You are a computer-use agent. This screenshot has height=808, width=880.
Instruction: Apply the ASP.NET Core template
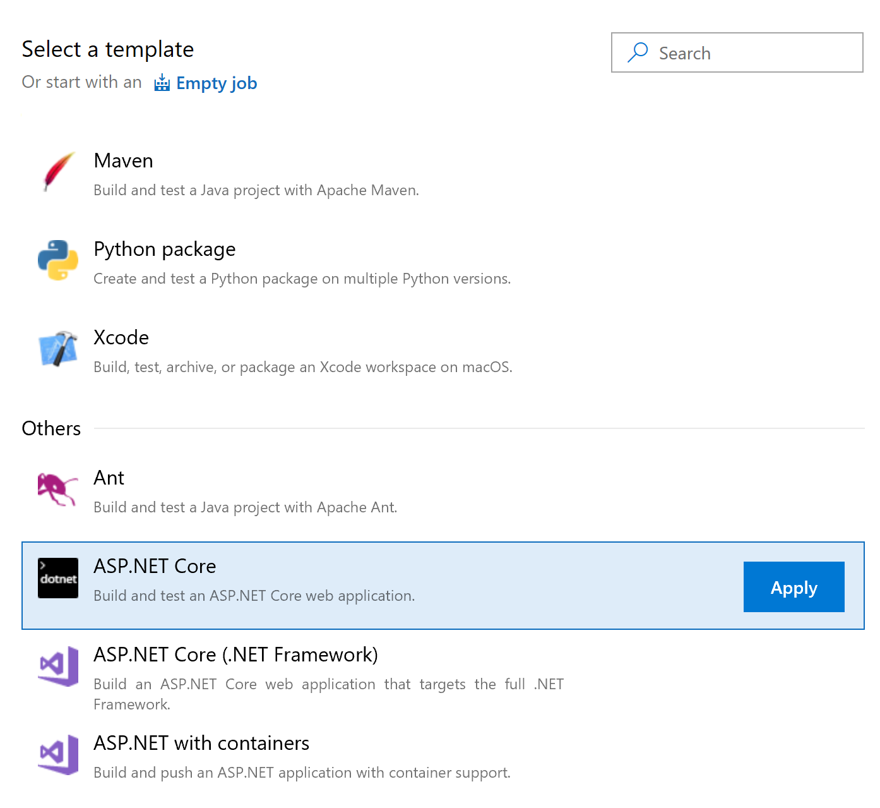[x=794, y=587]
